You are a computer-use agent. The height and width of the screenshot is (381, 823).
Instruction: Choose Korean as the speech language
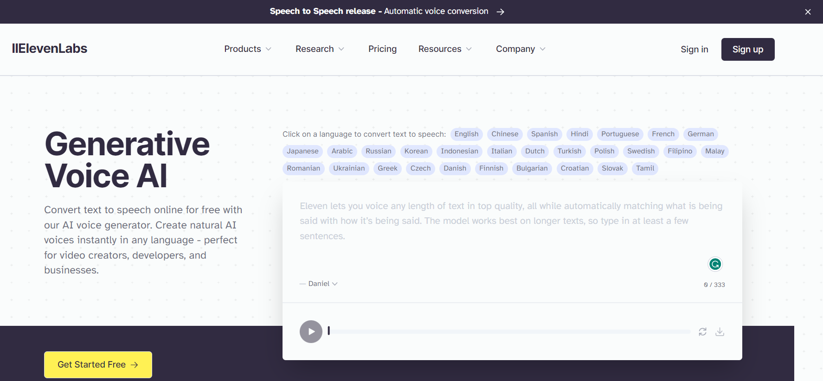(416, 151)
